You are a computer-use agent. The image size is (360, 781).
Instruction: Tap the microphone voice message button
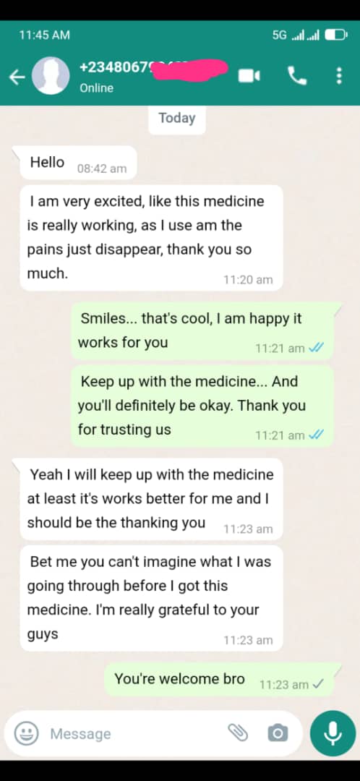click(333, 733)
